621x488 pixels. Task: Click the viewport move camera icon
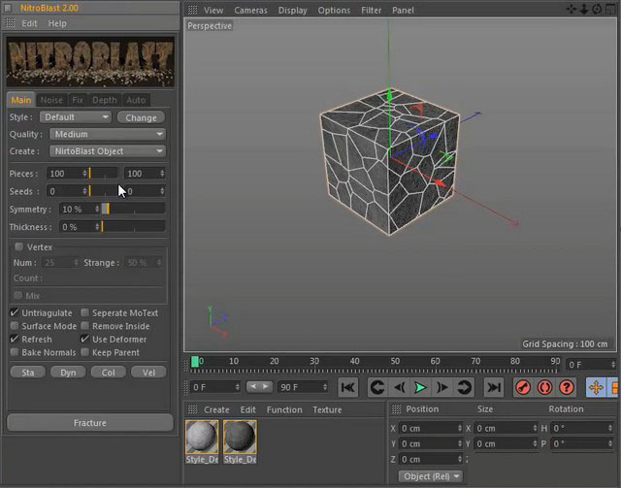tap(572, 9)
